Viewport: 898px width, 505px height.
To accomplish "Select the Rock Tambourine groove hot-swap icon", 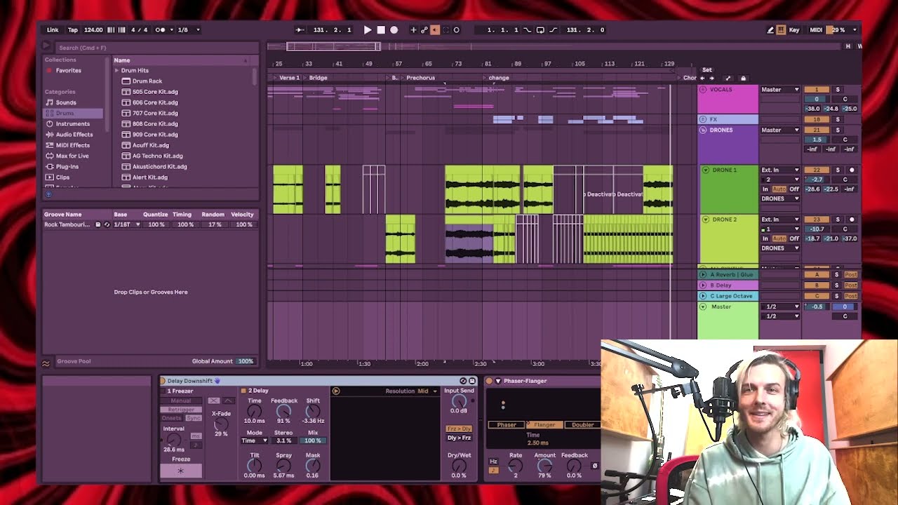I will tap(107, 224).
